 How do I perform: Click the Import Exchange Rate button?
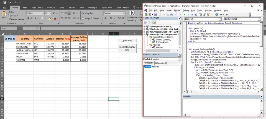tap(127, 48)
